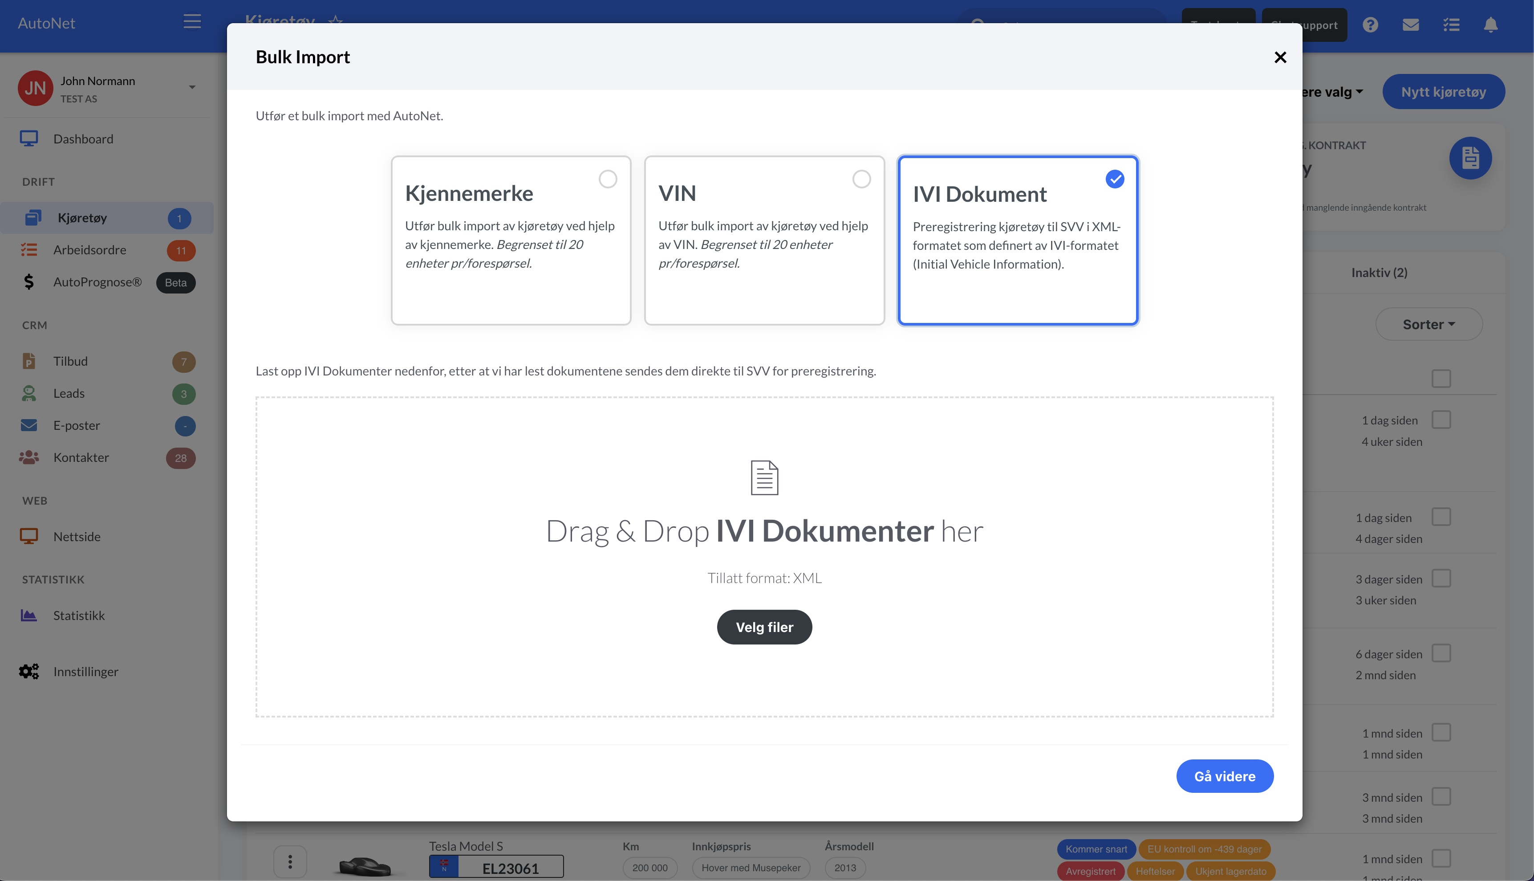This screenshot has width=1534, height=881.
Task: Click the EL23061 license plate
Action: tap(496, 867)
